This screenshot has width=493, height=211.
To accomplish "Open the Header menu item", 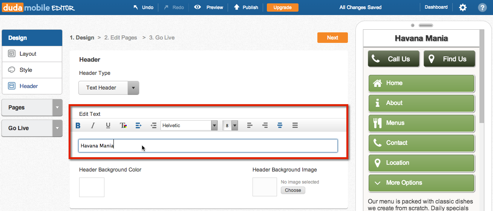I will (x=32, y=86).
